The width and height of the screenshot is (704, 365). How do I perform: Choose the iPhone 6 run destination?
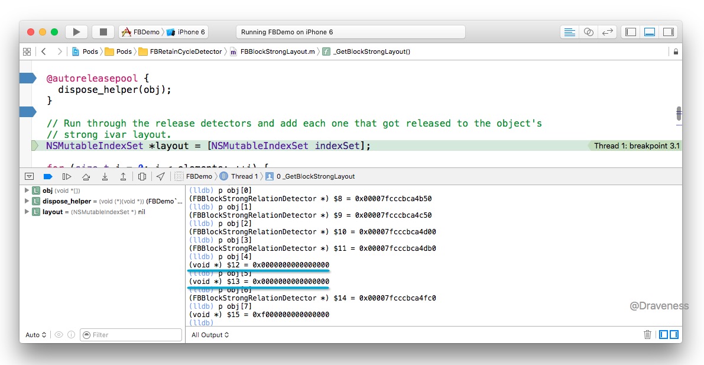pos(186,32)
